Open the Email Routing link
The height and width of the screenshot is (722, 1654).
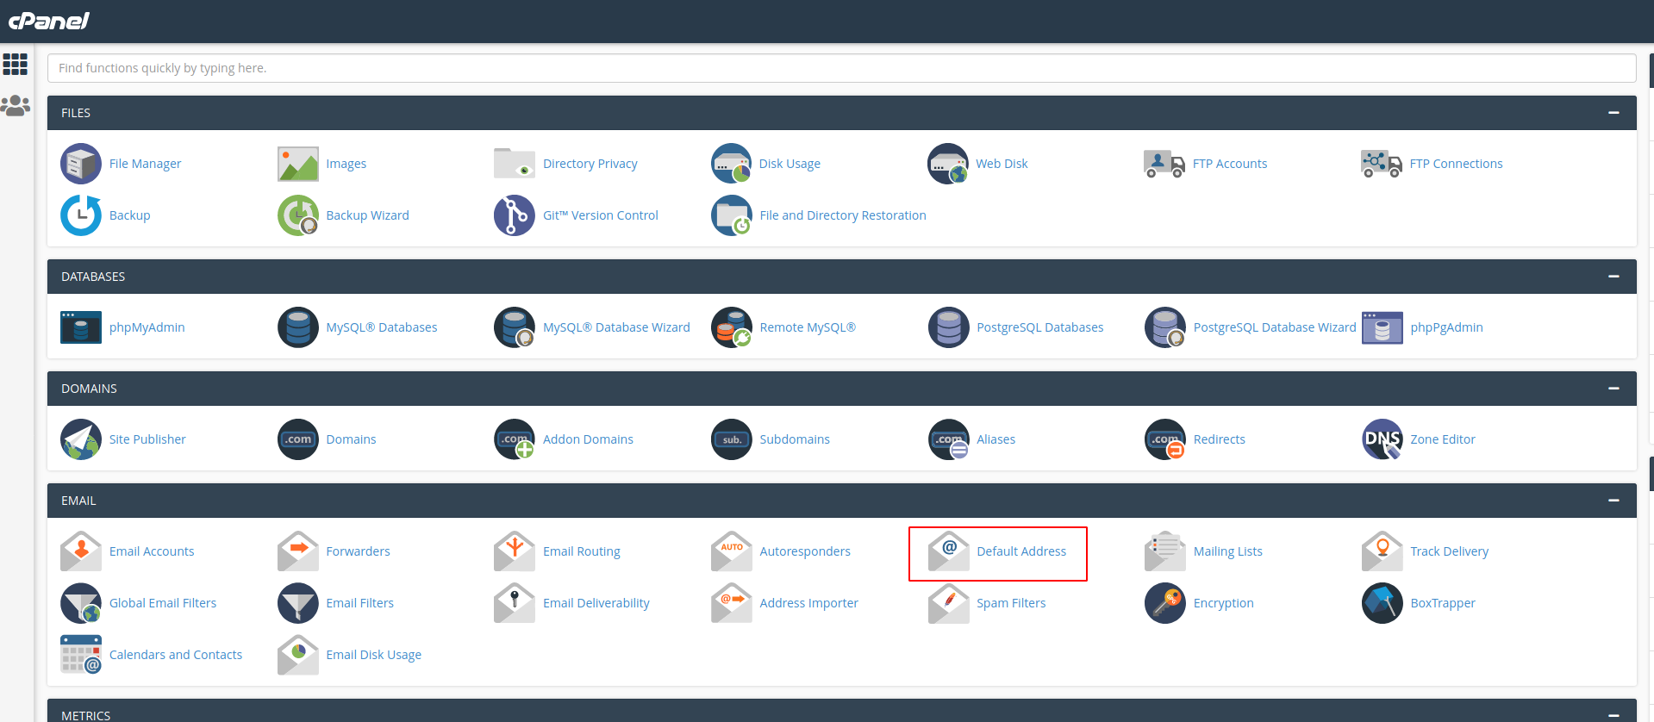click(582, 551)
